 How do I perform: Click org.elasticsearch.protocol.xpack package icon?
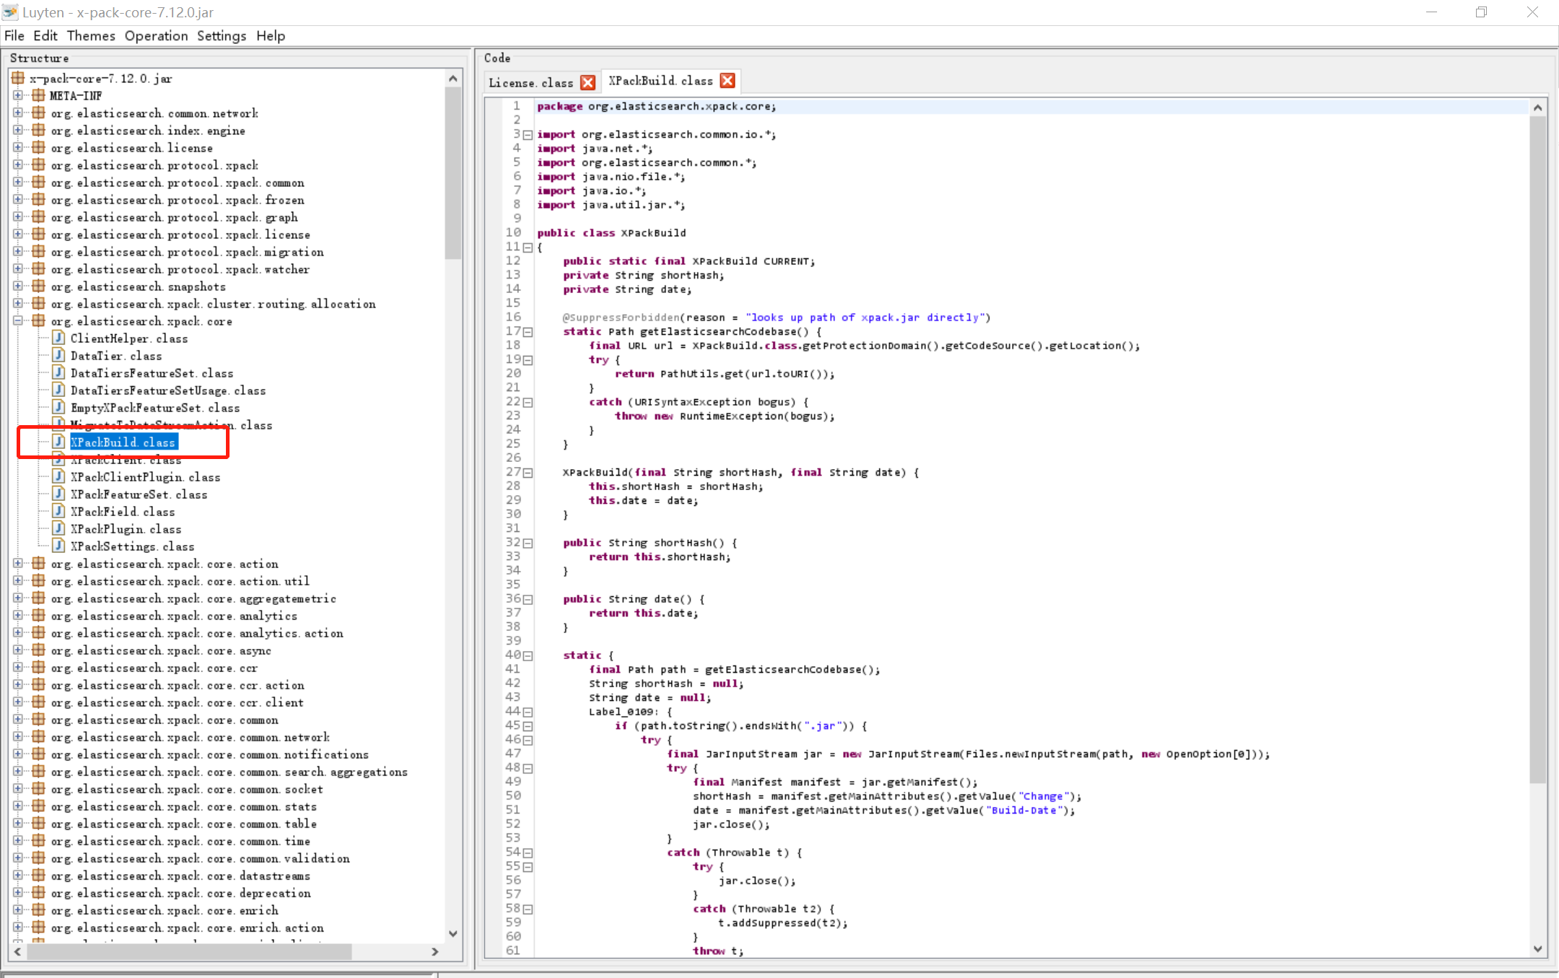click(38, 165)
